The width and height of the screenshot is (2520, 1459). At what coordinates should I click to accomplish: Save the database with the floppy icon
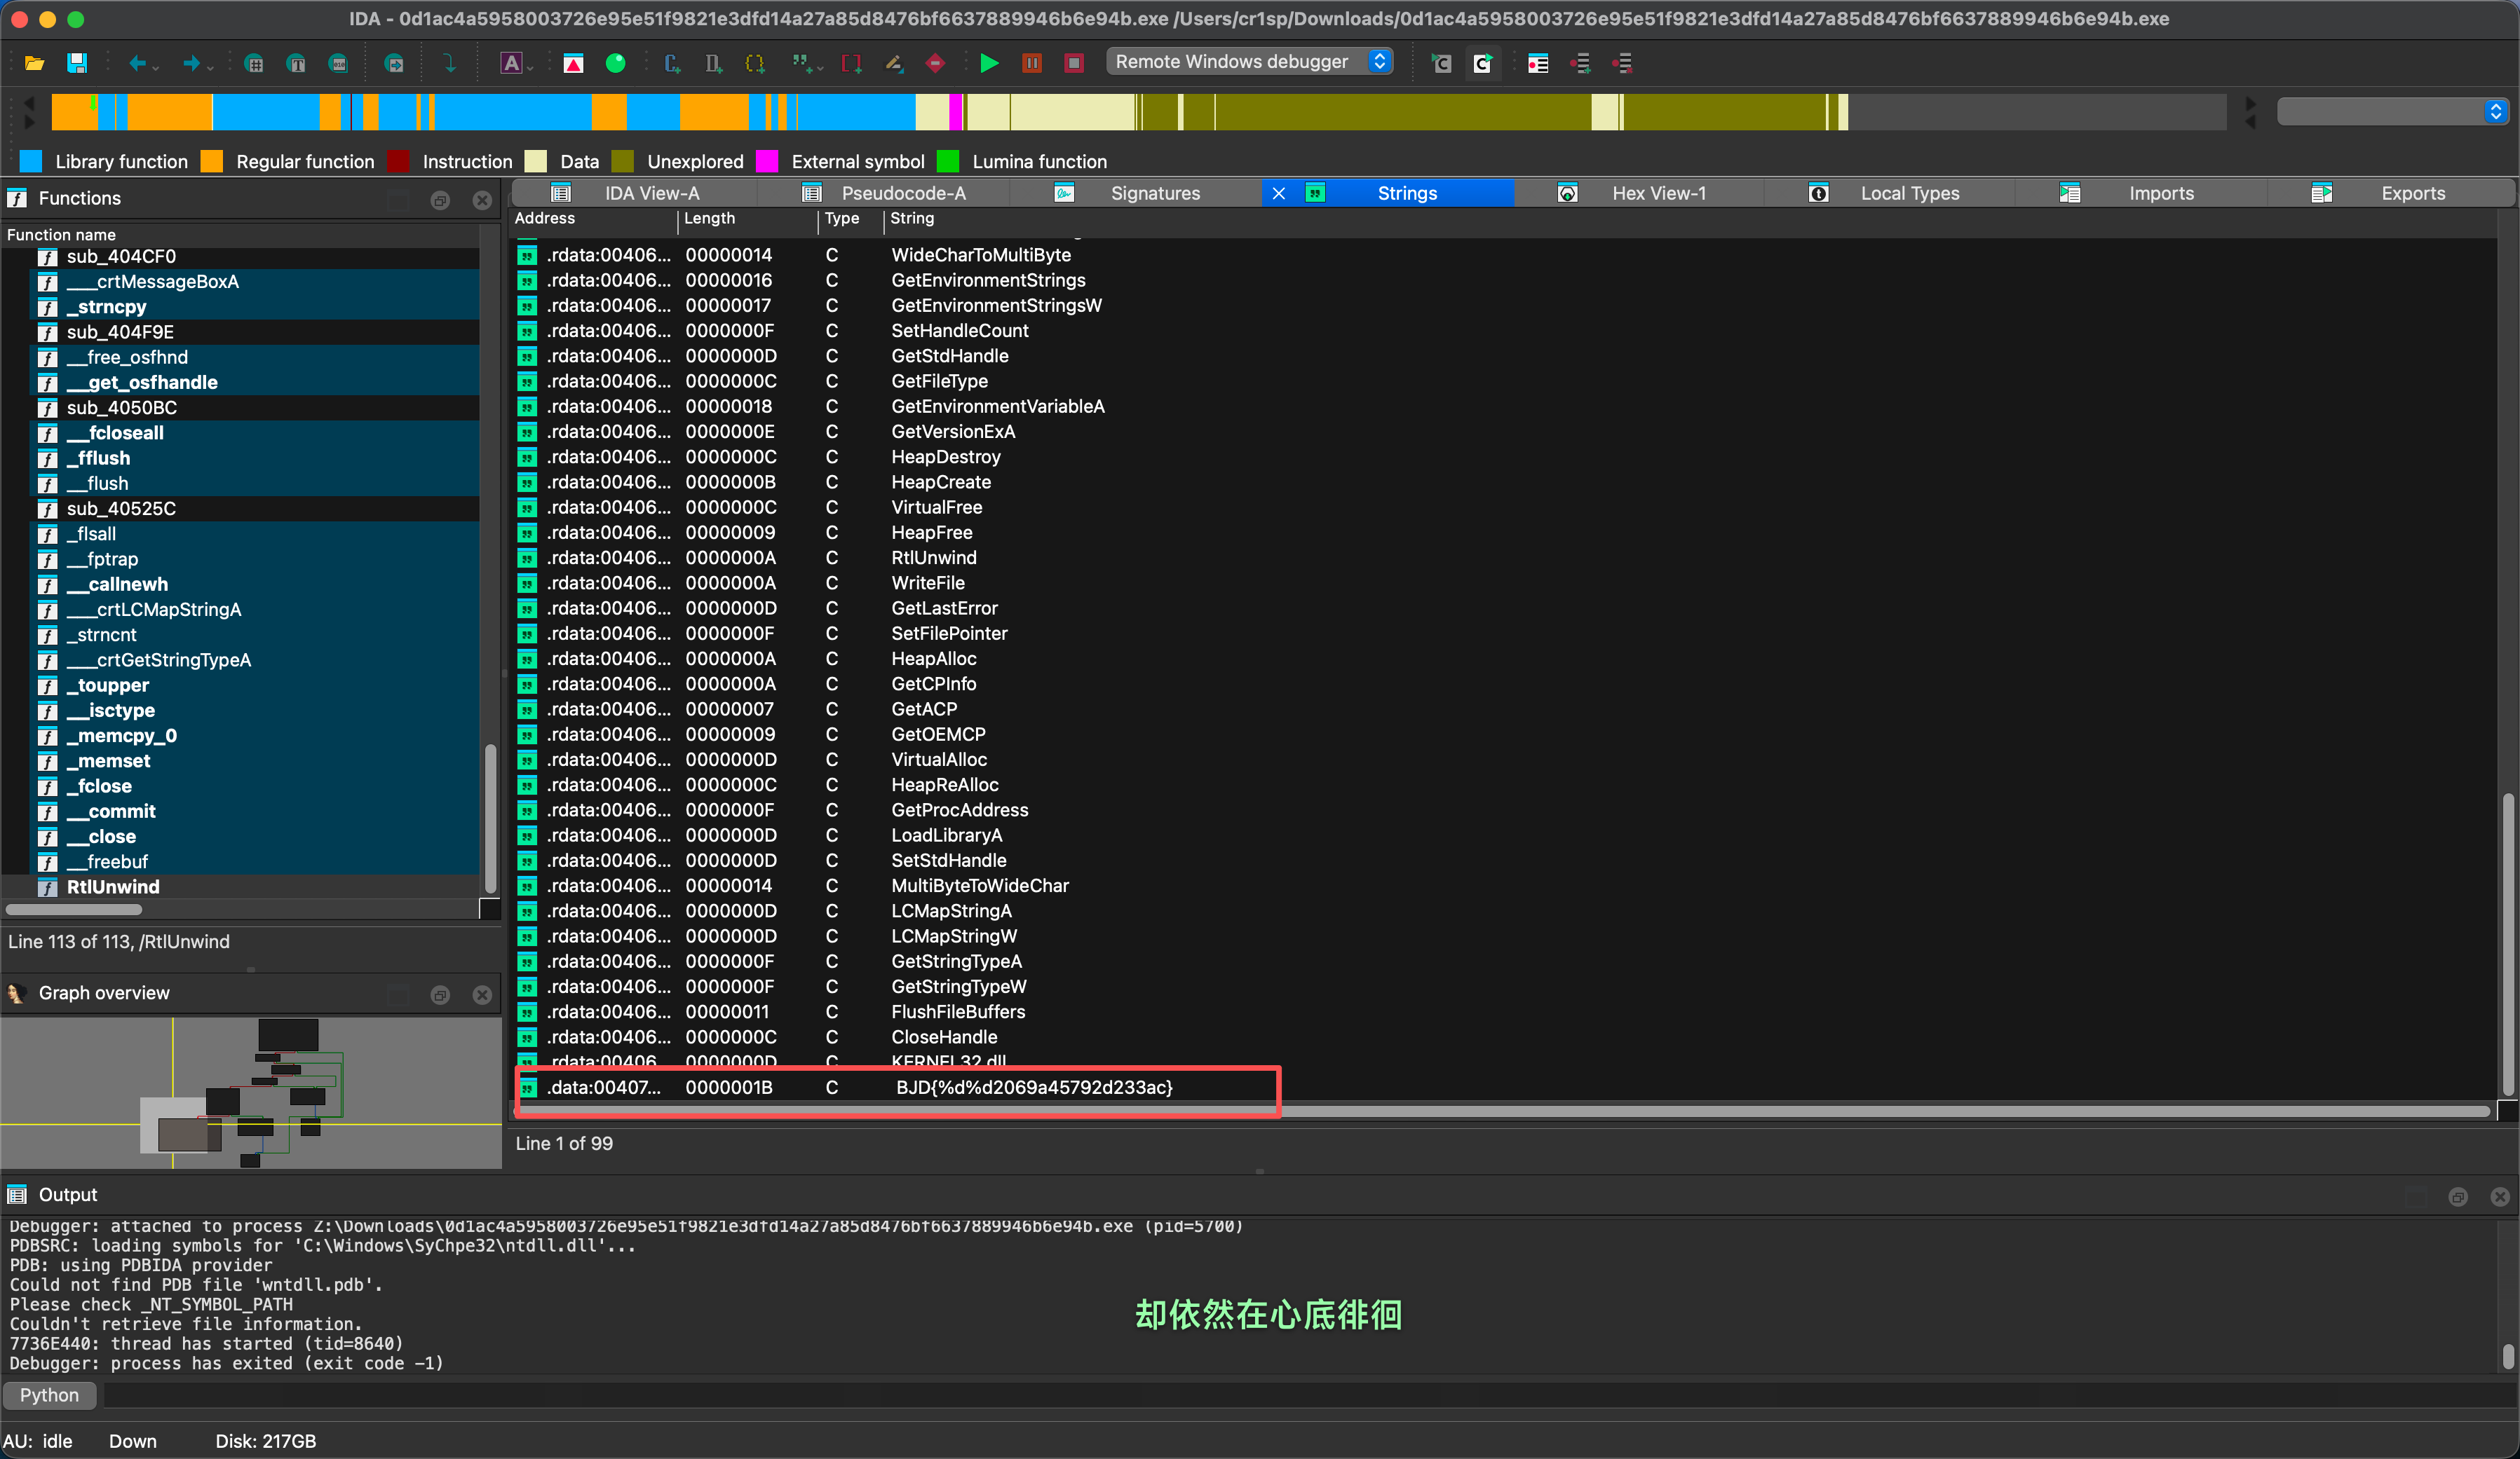(77, 63)
